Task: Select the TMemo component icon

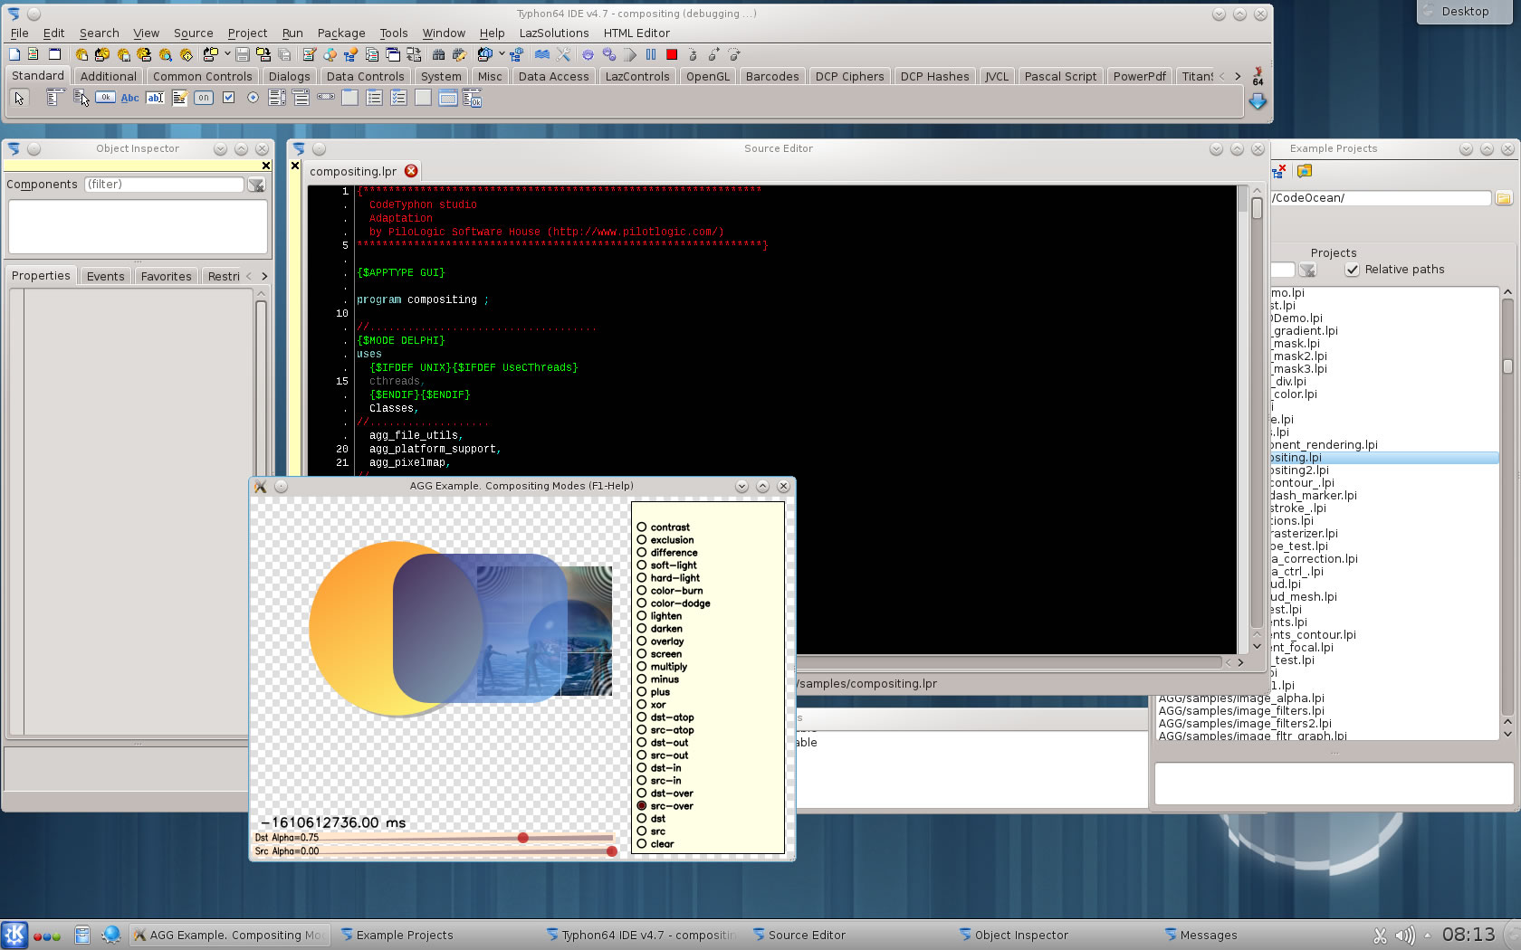Action: click(x=180, y=98)
